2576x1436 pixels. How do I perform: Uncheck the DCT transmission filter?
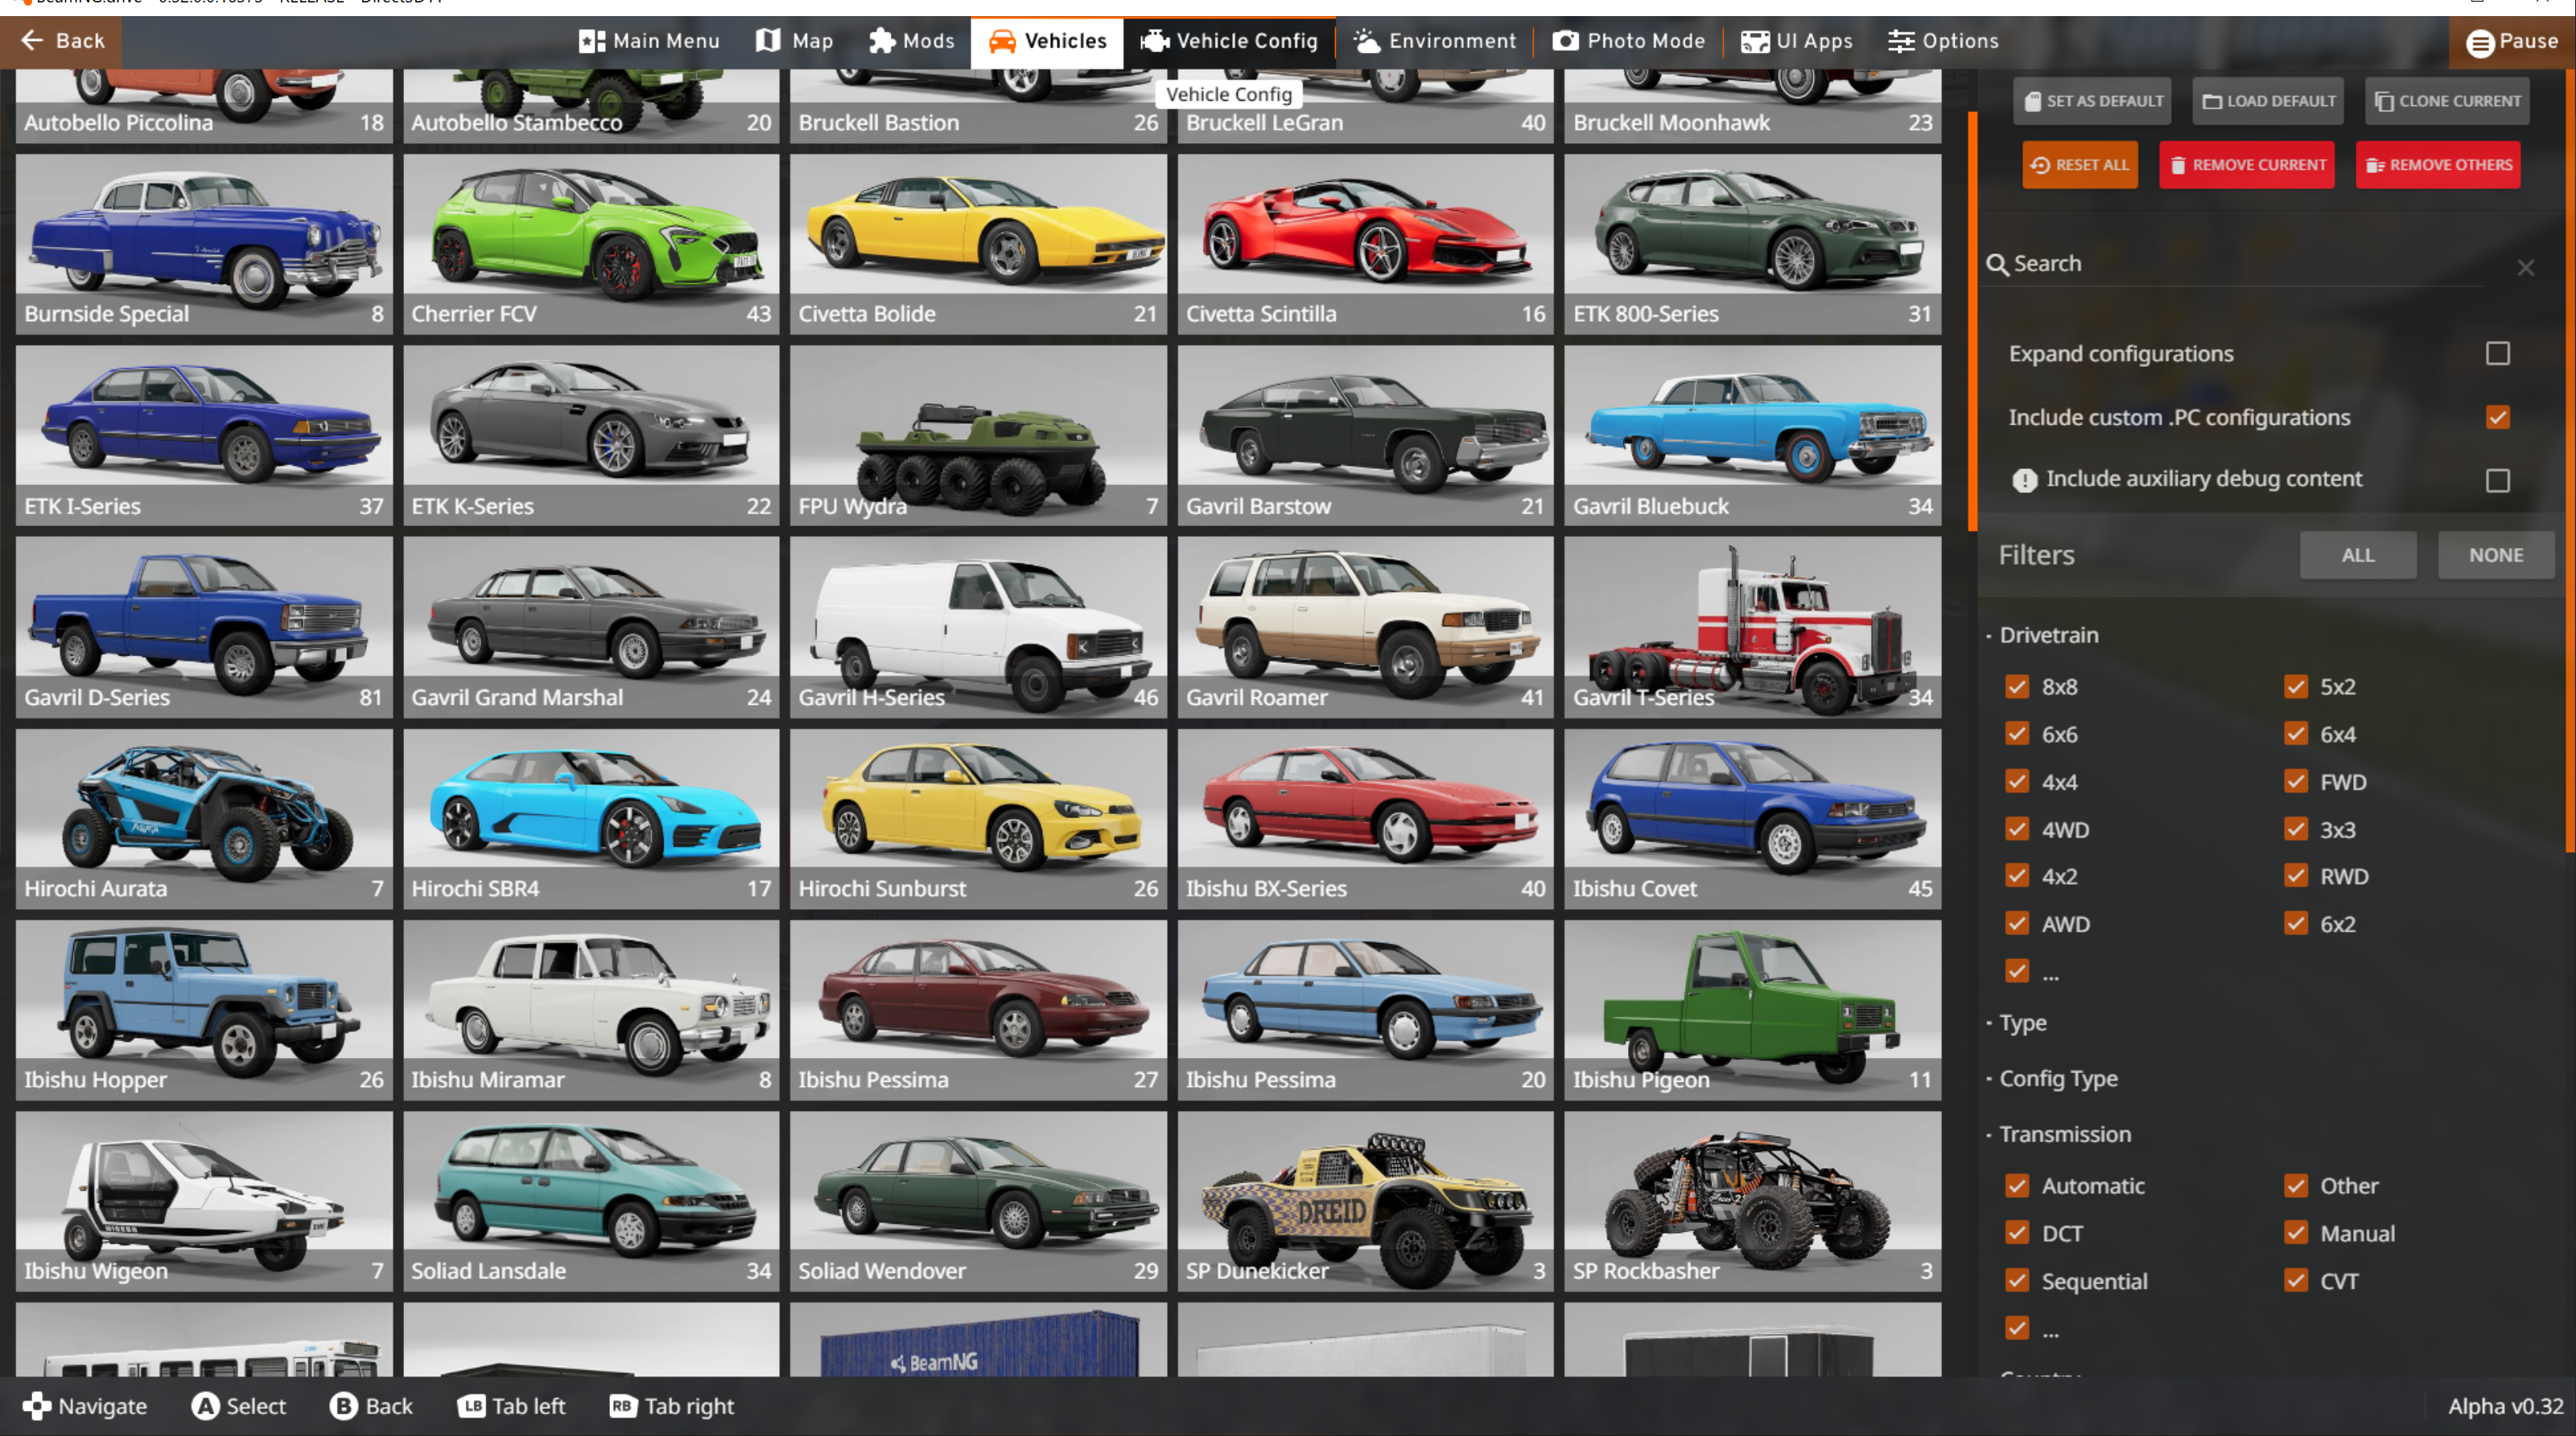coord(2017,1233)
